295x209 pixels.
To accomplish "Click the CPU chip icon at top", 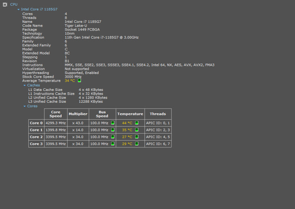I will click(x=5, y=4).
